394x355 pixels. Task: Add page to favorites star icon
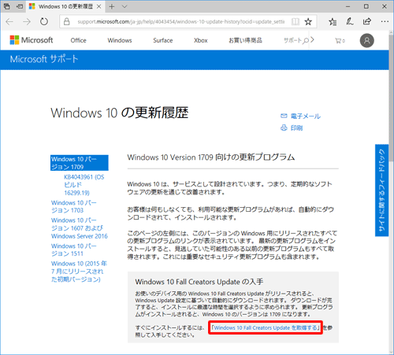click(308, 21)
